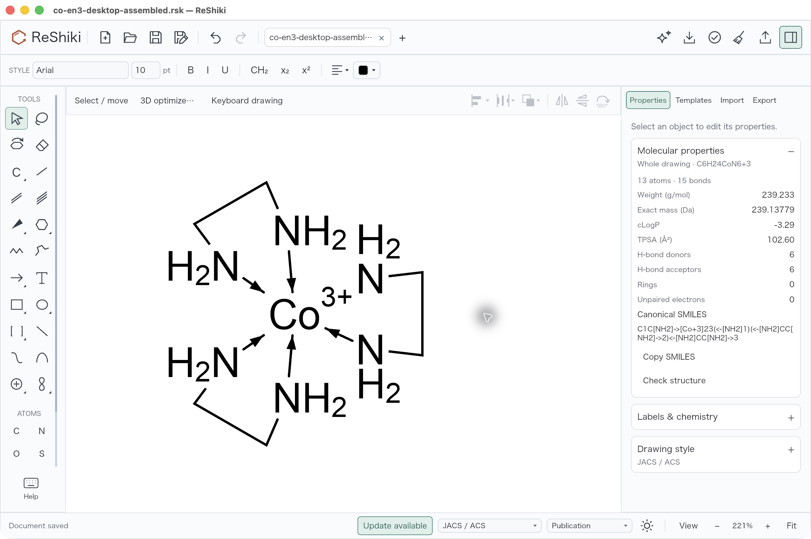
Task: Click the clean-up broom icon
Action: pyautogui.click(x=739, y=37)
